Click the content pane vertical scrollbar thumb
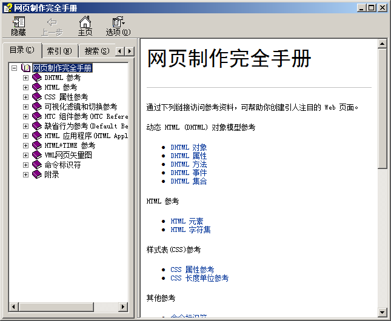The image size is (391, 321). coord(383,108)
